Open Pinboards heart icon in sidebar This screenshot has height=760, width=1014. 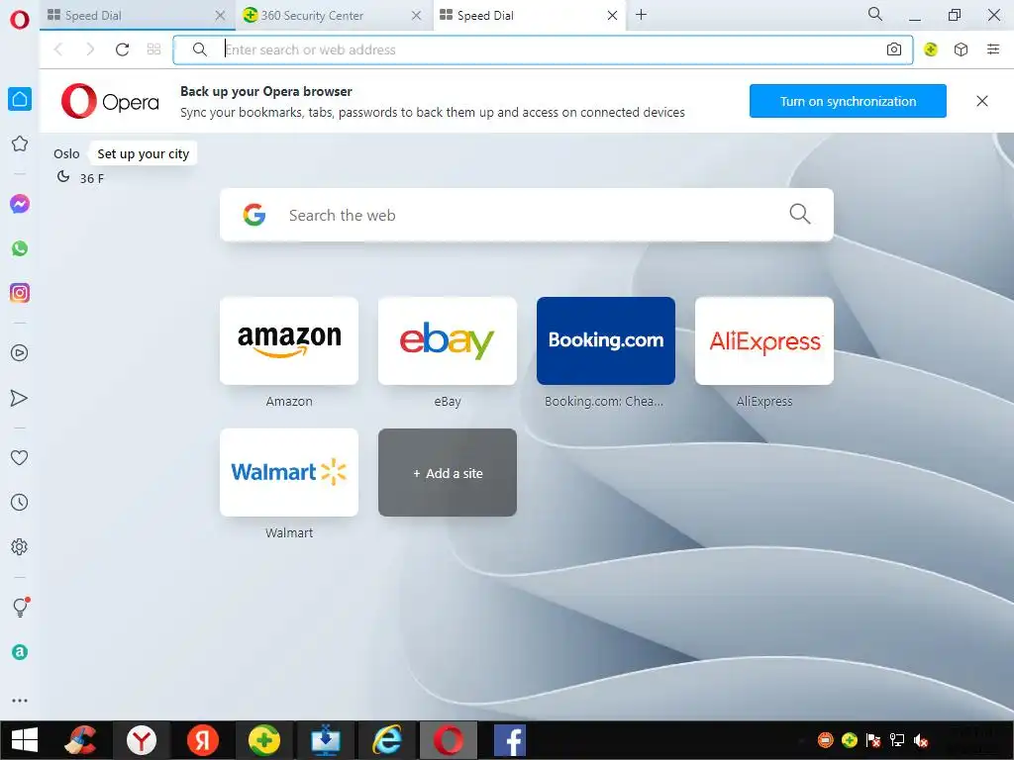(20, 457)
